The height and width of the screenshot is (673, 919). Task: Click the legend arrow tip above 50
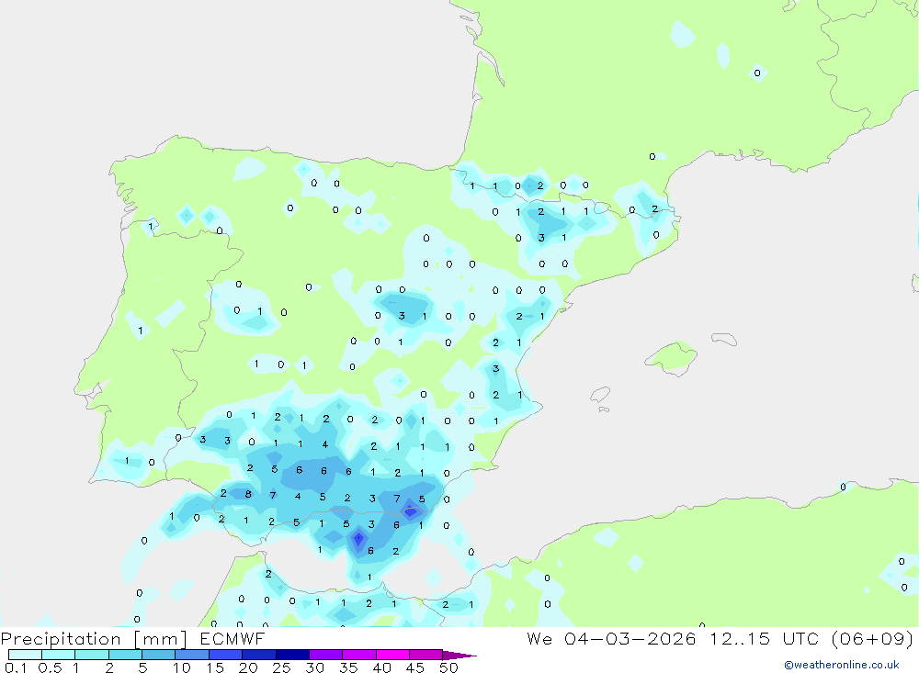(459, 656)
